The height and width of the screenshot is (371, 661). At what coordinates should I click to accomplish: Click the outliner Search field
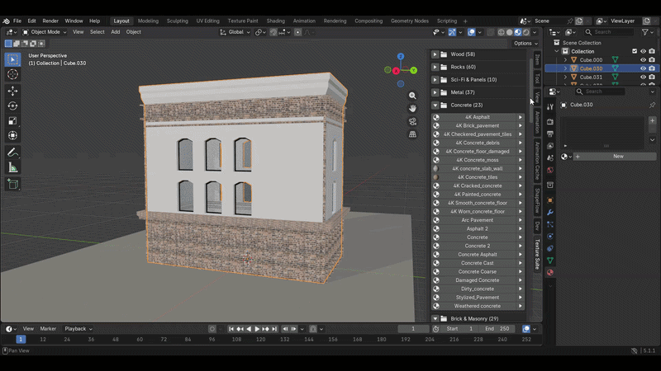pyautogui.click(x=609, y=32)
